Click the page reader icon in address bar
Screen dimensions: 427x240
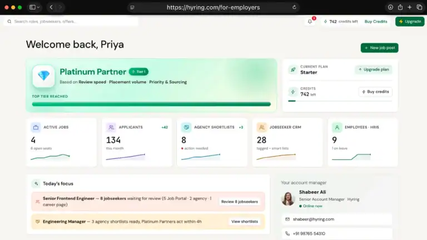(132, 8)
